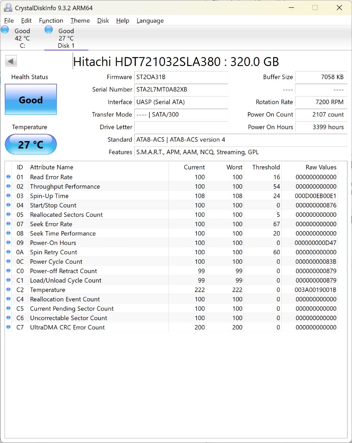Click the CrystalDiskInfo title bar icon
The height and width of the screenshot is (443, 352).
coord(7,7)
